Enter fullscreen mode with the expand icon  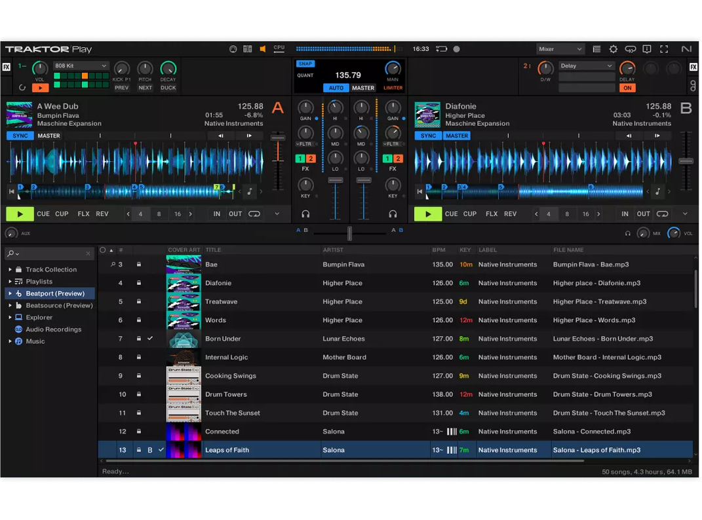(664, 48)
